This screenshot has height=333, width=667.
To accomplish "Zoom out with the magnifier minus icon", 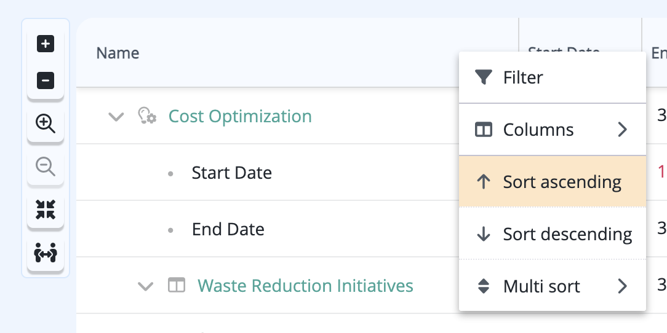I will tap(46, 166).
